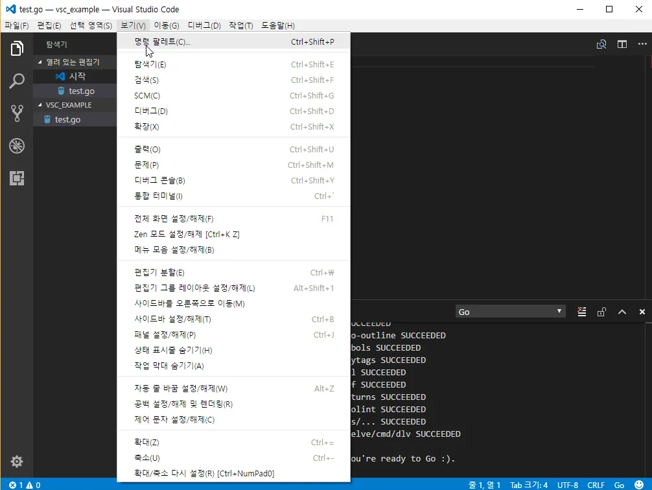Click Tab 크기: 4 in status bar
The width and height of the screenshot is (652, 490).
point(529,485)
